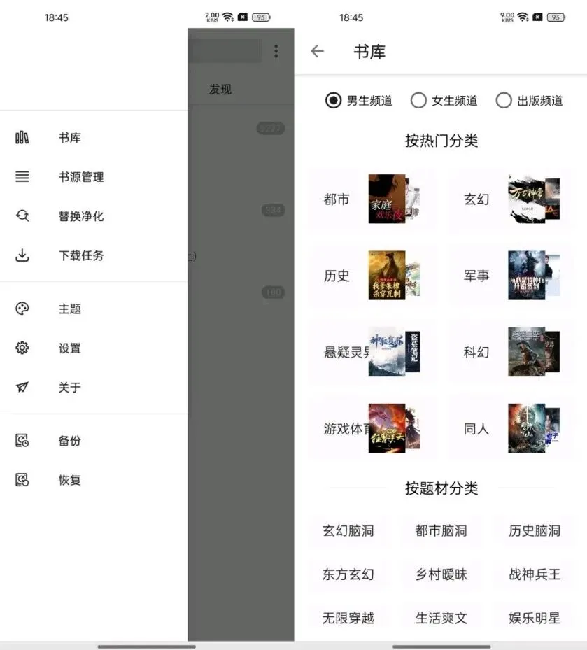Tap the 家庭欢乐夜 book cover in 都市
The image size is (587, 650).
click(x=386, y=199)
